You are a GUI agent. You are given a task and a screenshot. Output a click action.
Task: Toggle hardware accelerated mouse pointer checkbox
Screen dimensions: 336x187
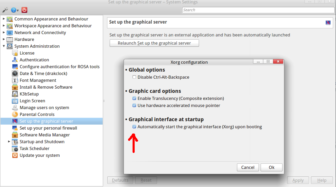pyautogui.click(x=134, y=105)
